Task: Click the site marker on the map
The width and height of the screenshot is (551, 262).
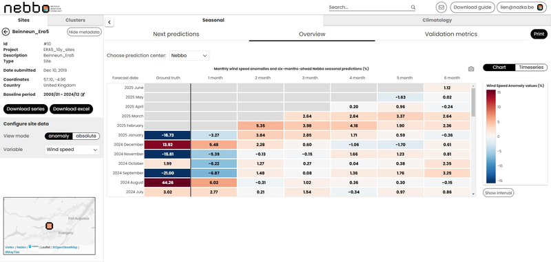Action: tap(50, 225)
